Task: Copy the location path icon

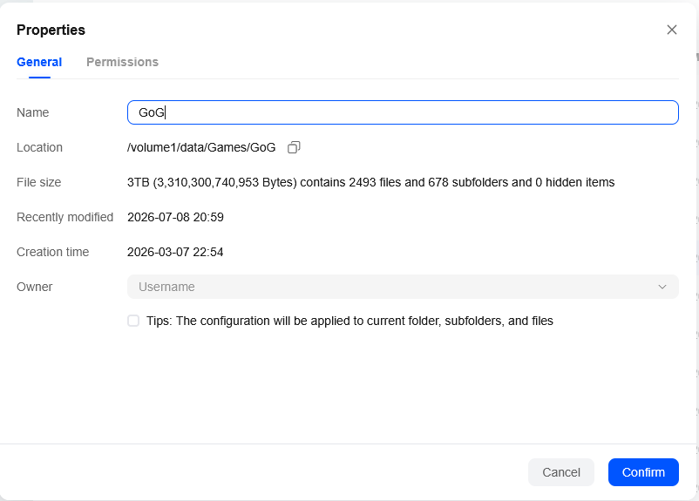Action: [x=294, y=147]
